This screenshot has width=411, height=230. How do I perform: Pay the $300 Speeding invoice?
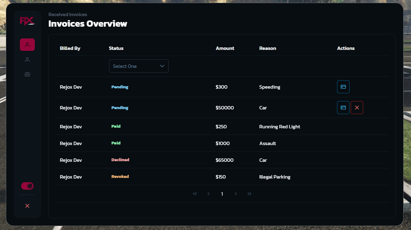343,87
